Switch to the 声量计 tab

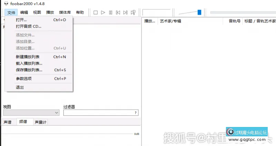[x=40, y=122]
